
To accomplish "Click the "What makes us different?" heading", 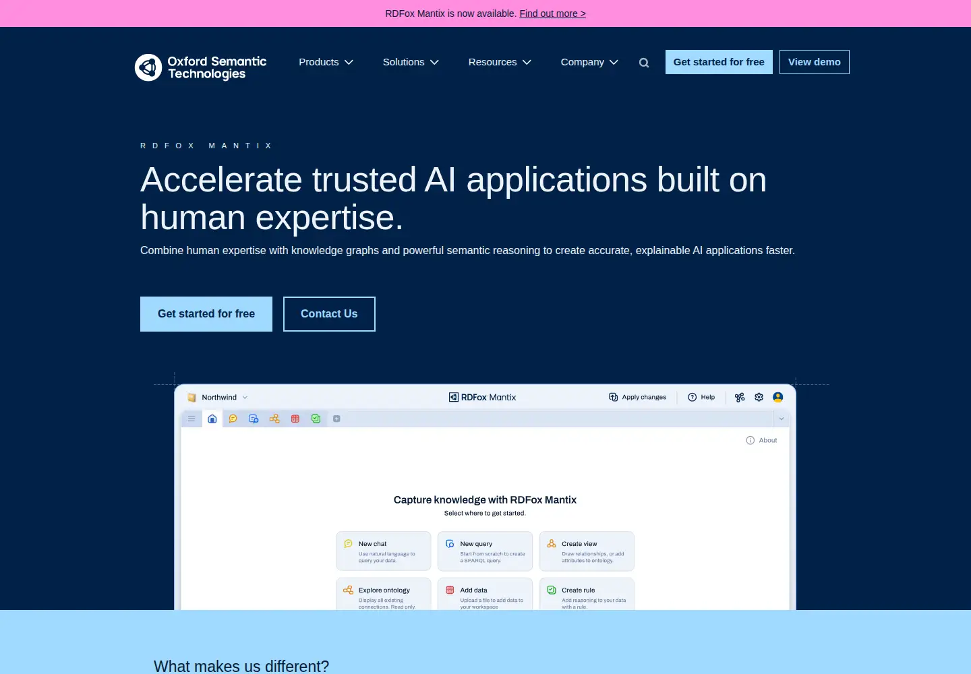I will point(241,666).
